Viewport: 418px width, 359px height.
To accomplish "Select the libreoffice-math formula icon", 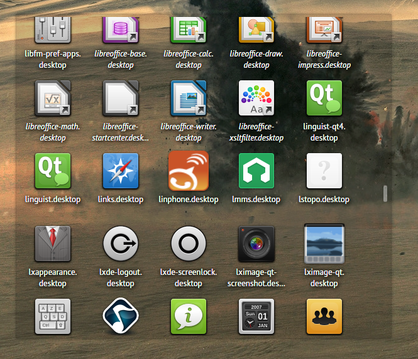I will click(x=53, y=98).
